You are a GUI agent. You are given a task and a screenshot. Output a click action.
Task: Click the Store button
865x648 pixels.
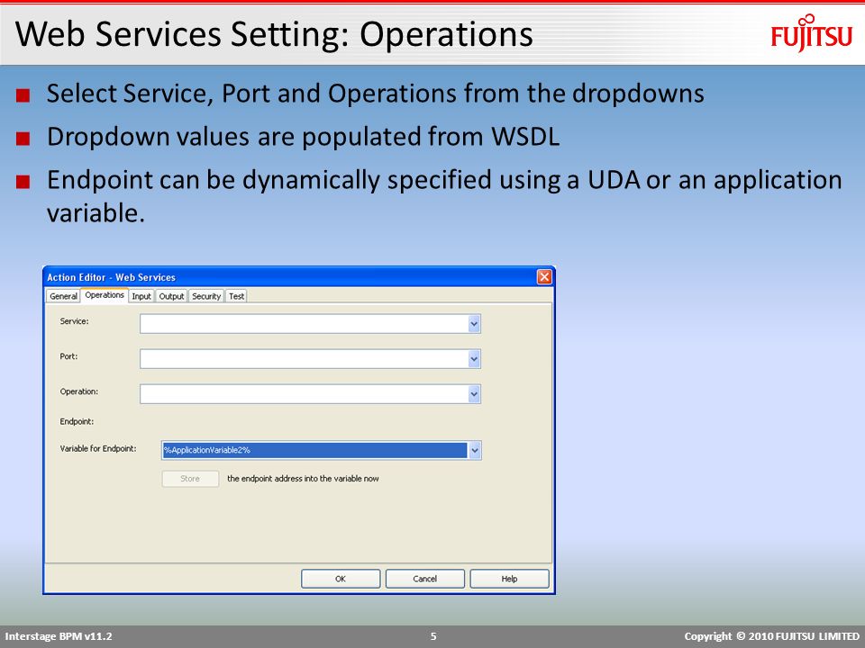(x=190, y=479)
